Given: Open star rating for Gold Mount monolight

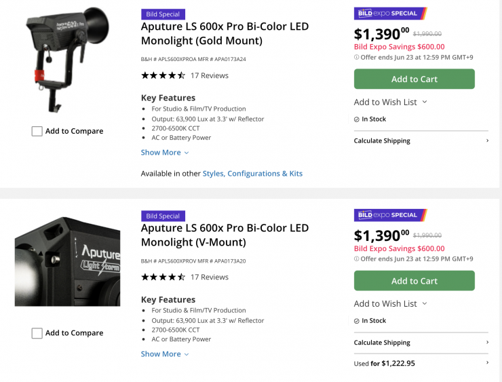Looking at the screenshot, I should [163, 75].
